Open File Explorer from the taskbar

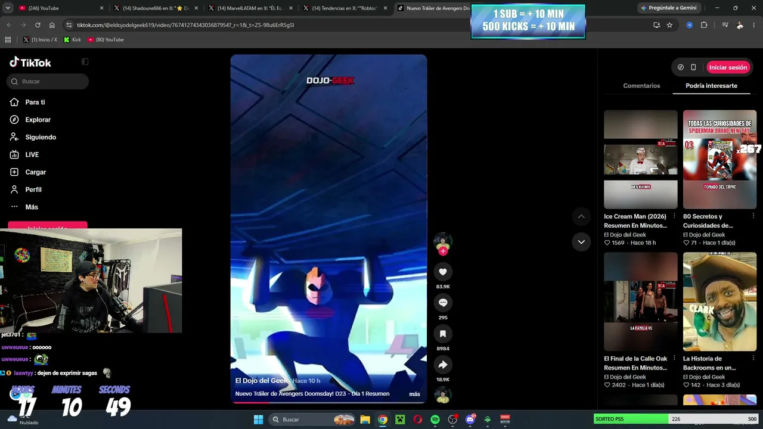[x=365, y=419]
